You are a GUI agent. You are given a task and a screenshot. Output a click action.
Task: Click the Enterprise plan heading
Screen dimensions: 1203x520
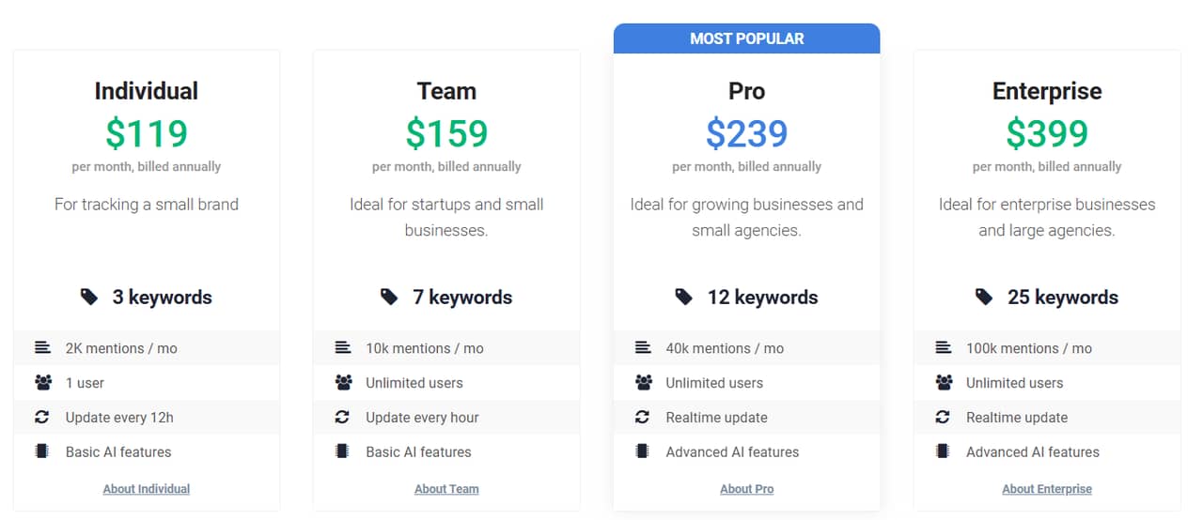coord(1047,91)
